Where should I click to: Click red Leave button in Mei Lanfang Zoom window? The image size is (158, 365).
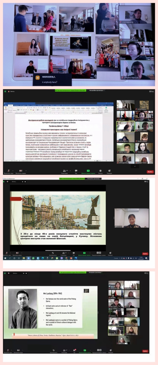coord(146,351)
